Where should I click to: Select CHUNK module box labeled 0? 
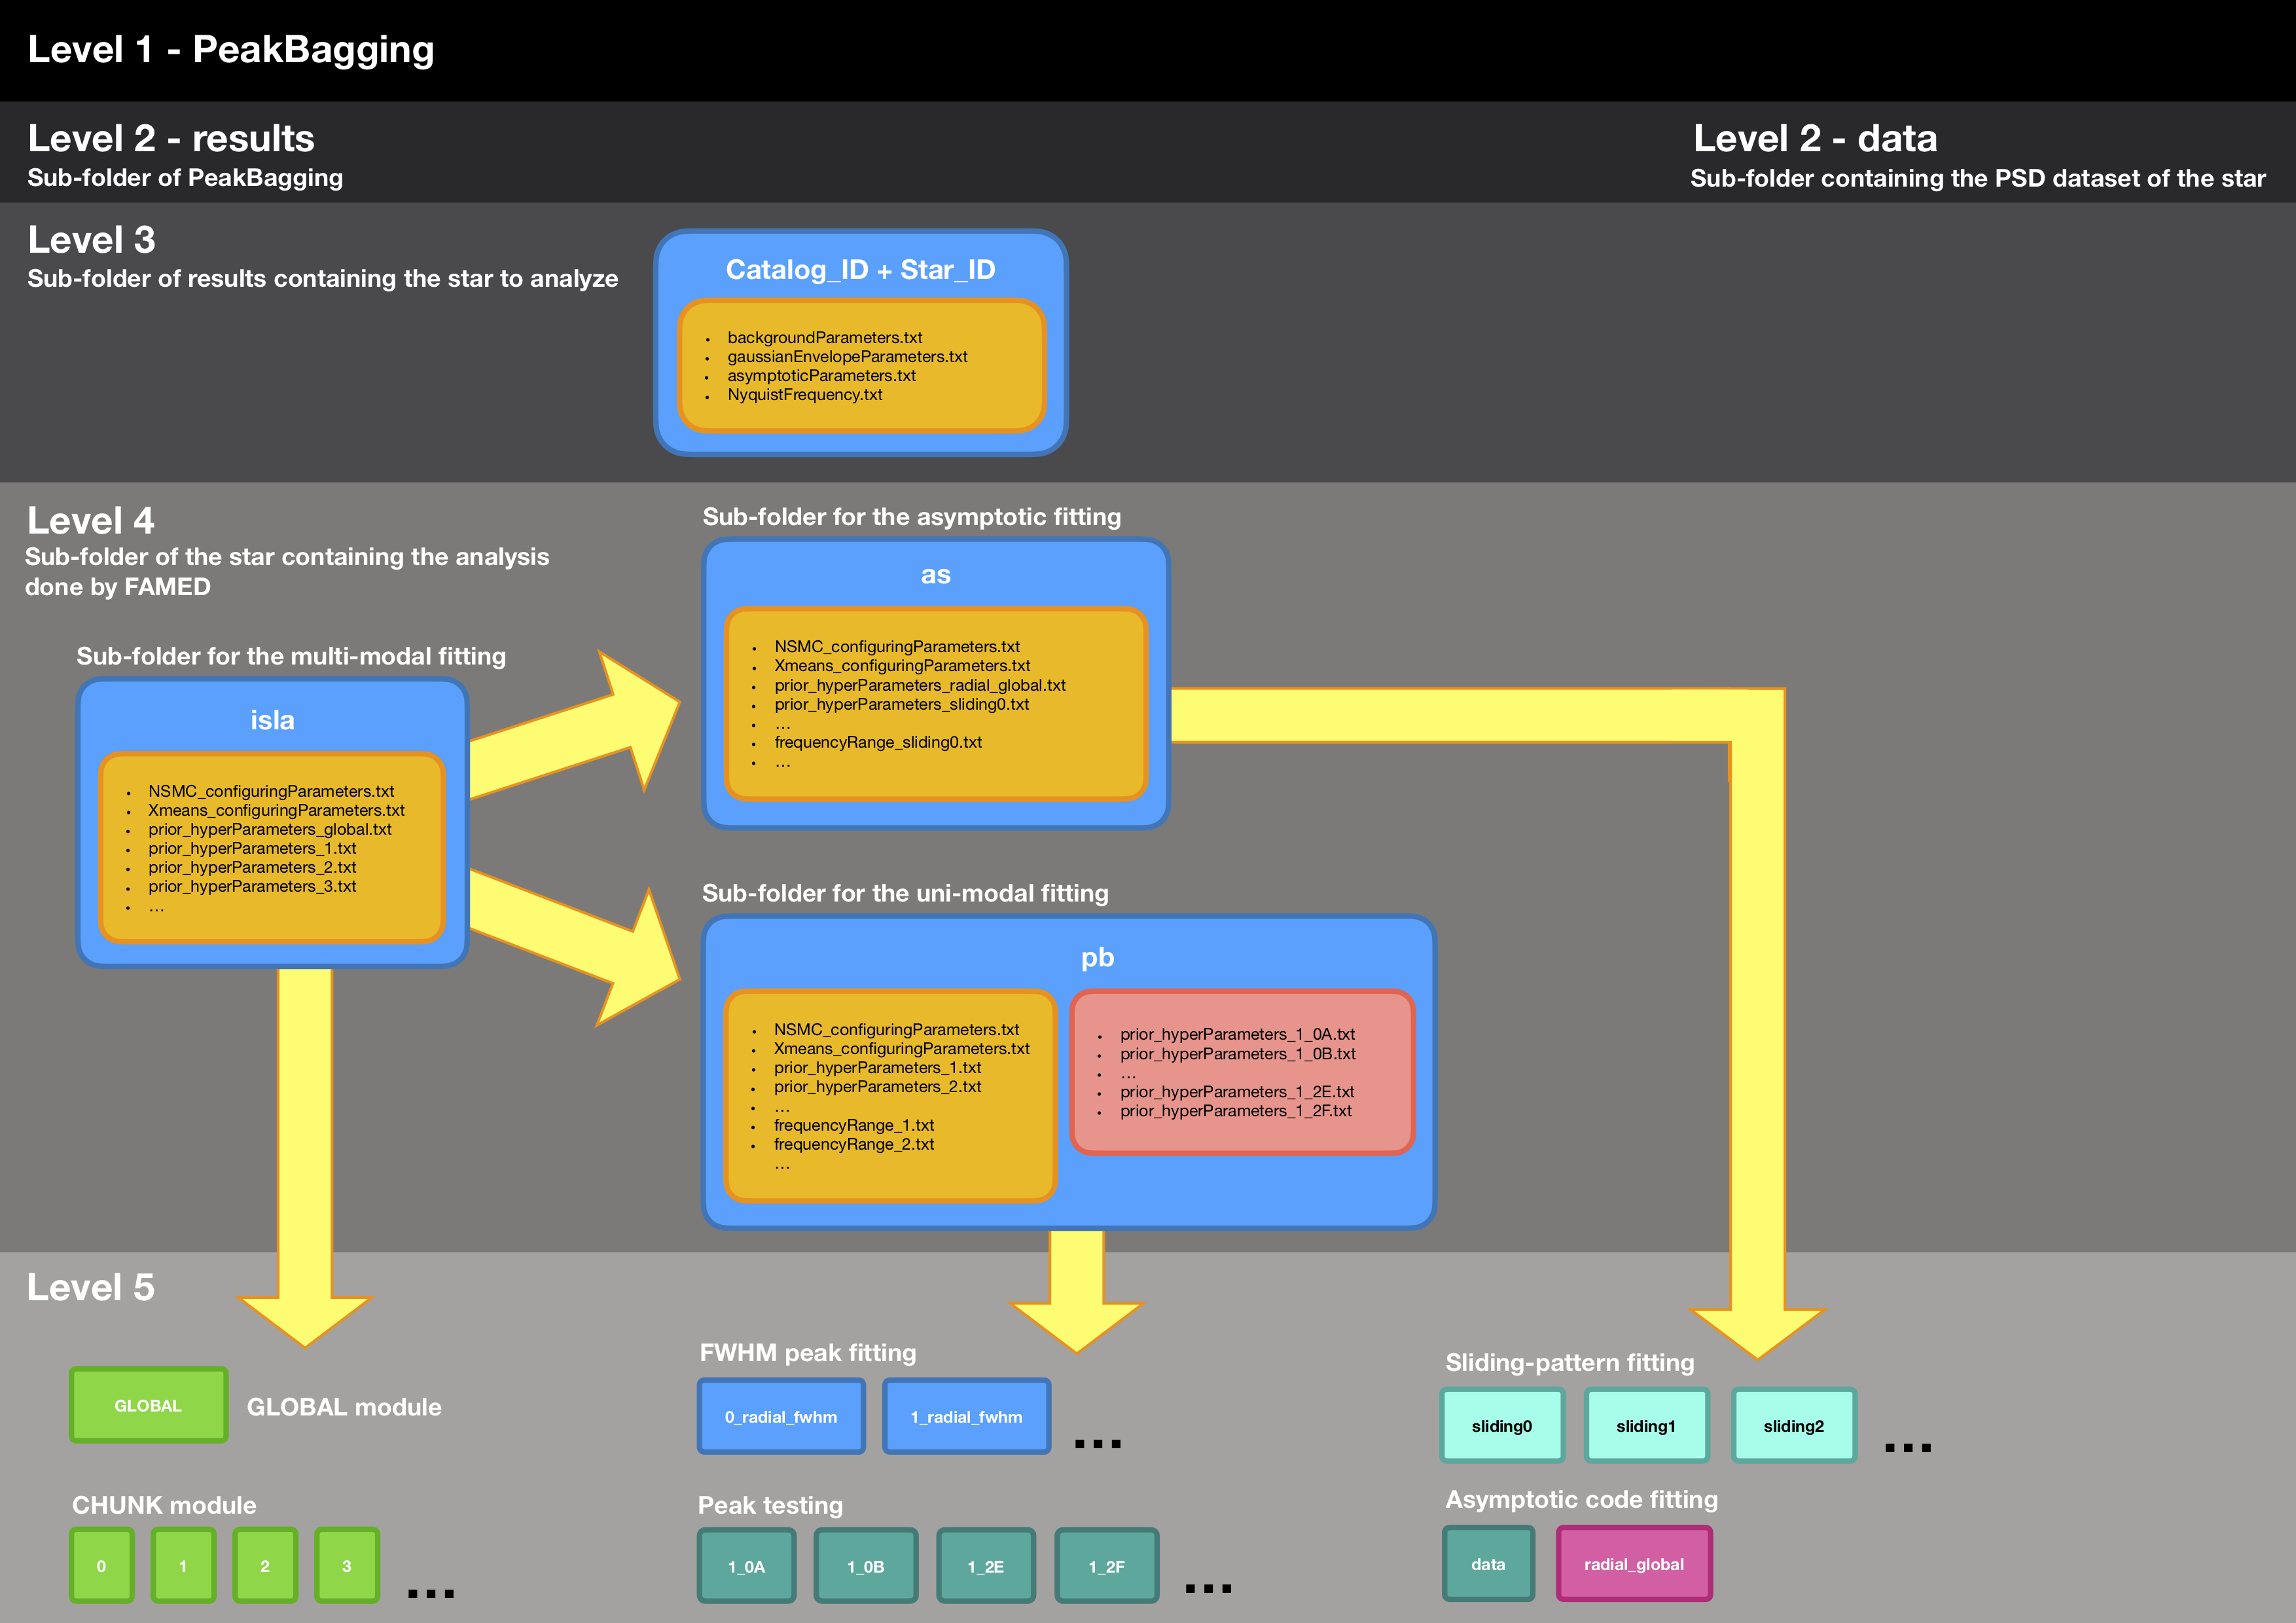pyautogui.click(x=101, y=1566)
